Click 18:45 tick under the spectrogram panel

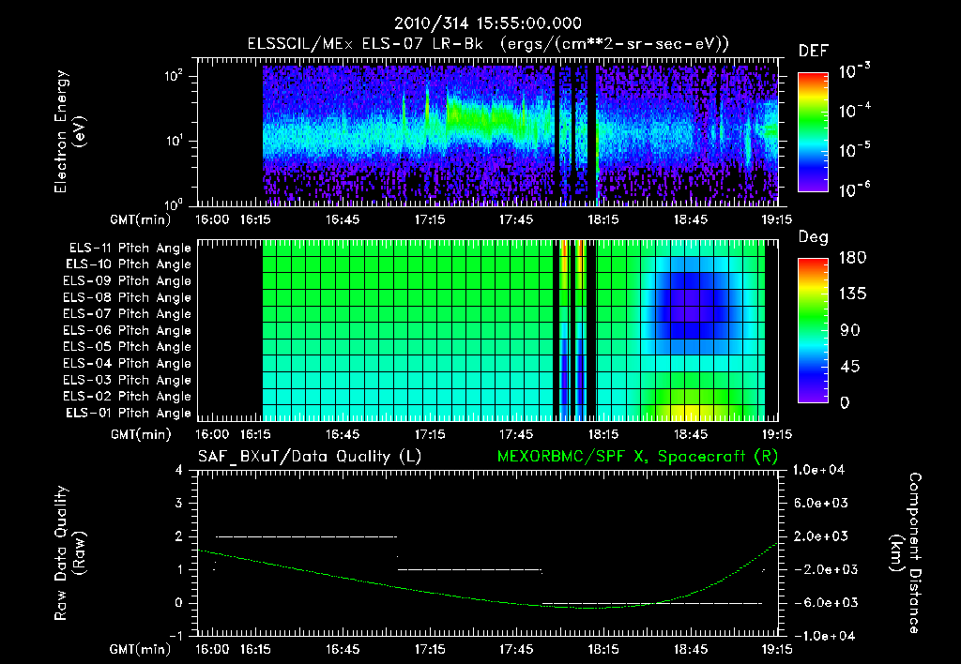(x=690, y=219)
